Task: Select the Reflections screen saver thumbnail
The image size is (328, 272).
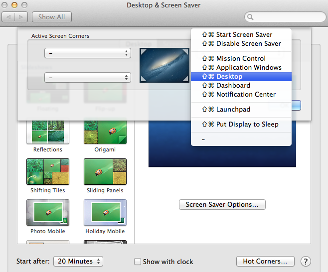Action: [48, 132]
